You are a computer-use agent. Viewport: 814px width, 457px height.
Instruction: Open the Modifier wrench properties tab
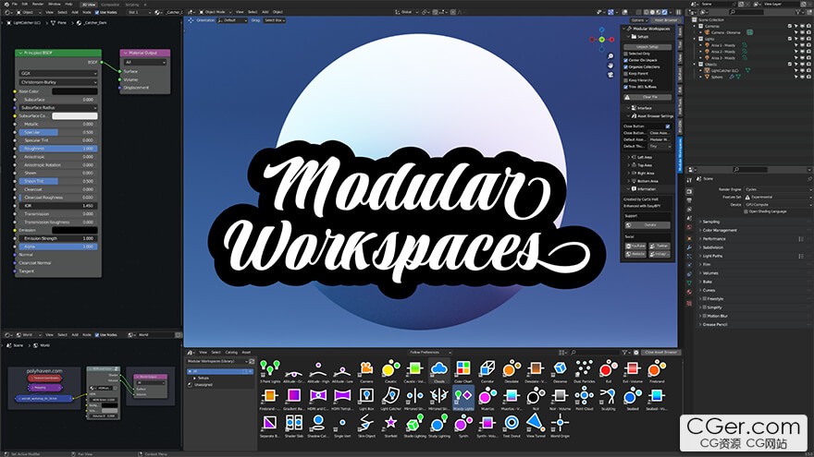[689, 247]
